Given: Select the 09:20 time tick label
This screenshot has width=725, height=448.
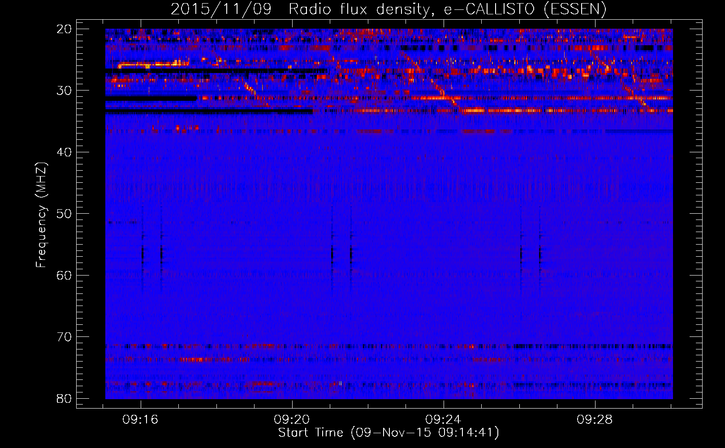Looking at the screenshot, I should pos(292,420).
